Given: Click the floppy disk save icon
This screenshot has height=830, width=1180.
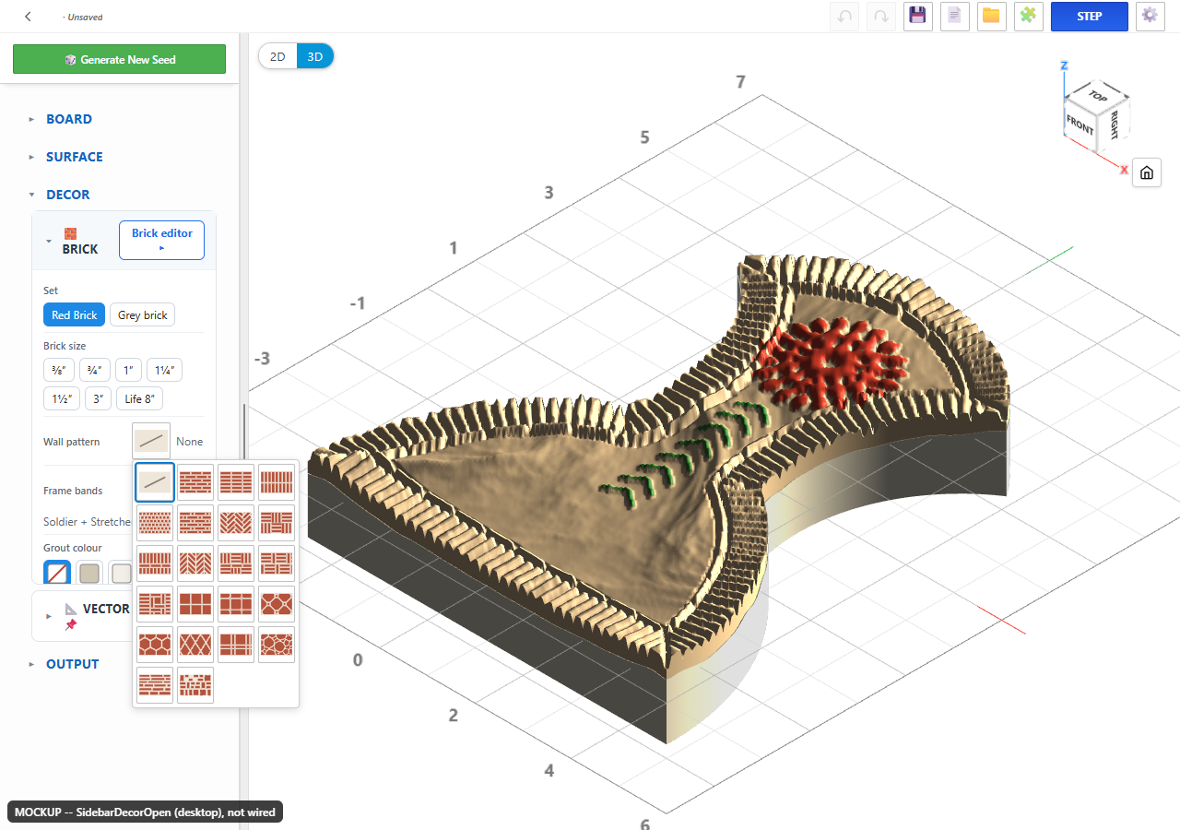Looking at the screenshot, I should pos(917,17).
